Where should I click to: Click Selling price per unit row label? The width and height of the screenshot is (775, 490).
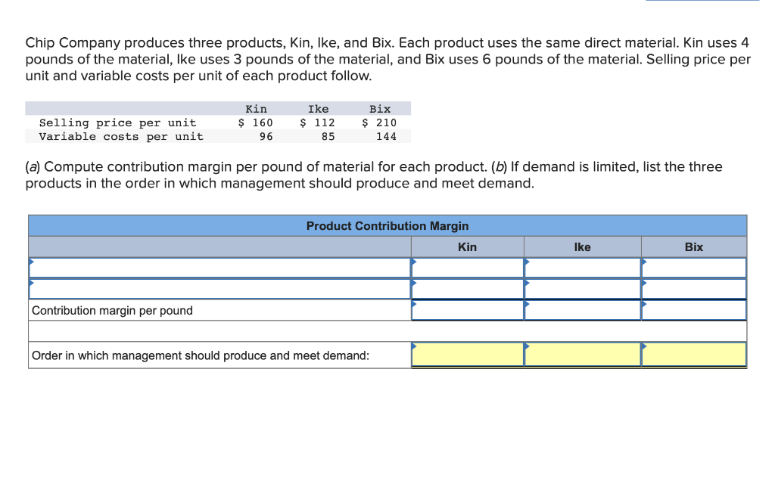point(117,122)
